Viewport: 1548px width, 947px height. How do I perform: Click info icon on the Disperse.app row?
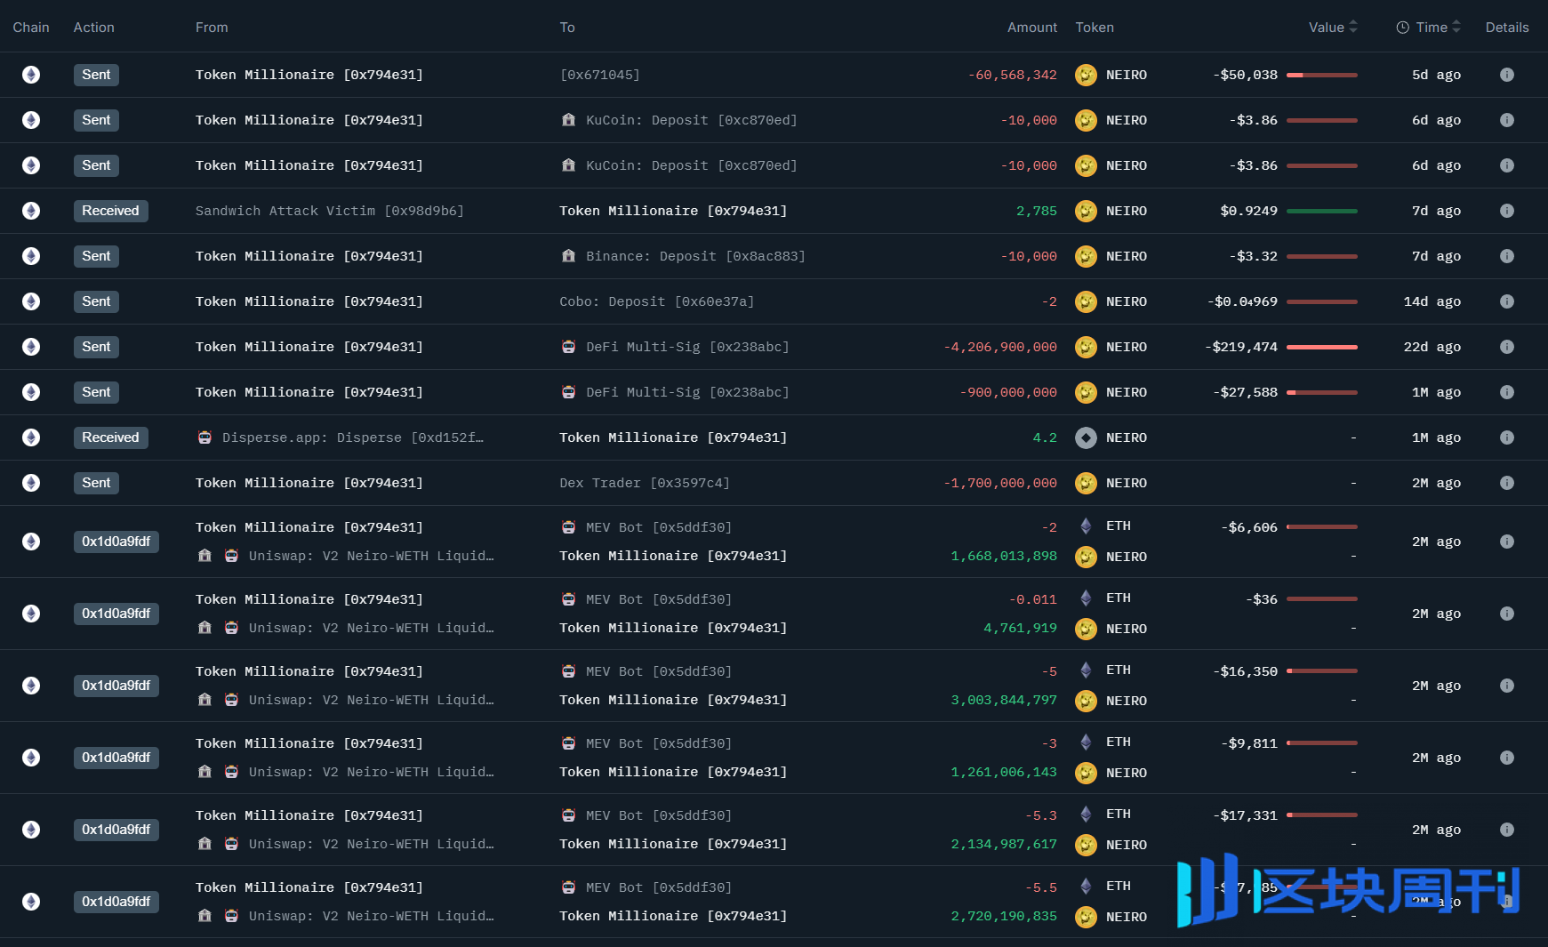click(1506, 437)
